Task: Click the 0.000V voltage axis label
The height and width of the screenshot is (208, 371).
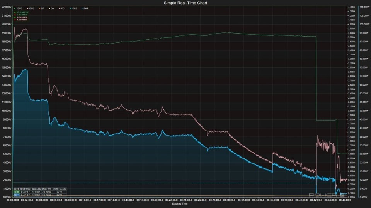Action: point(7,197)
